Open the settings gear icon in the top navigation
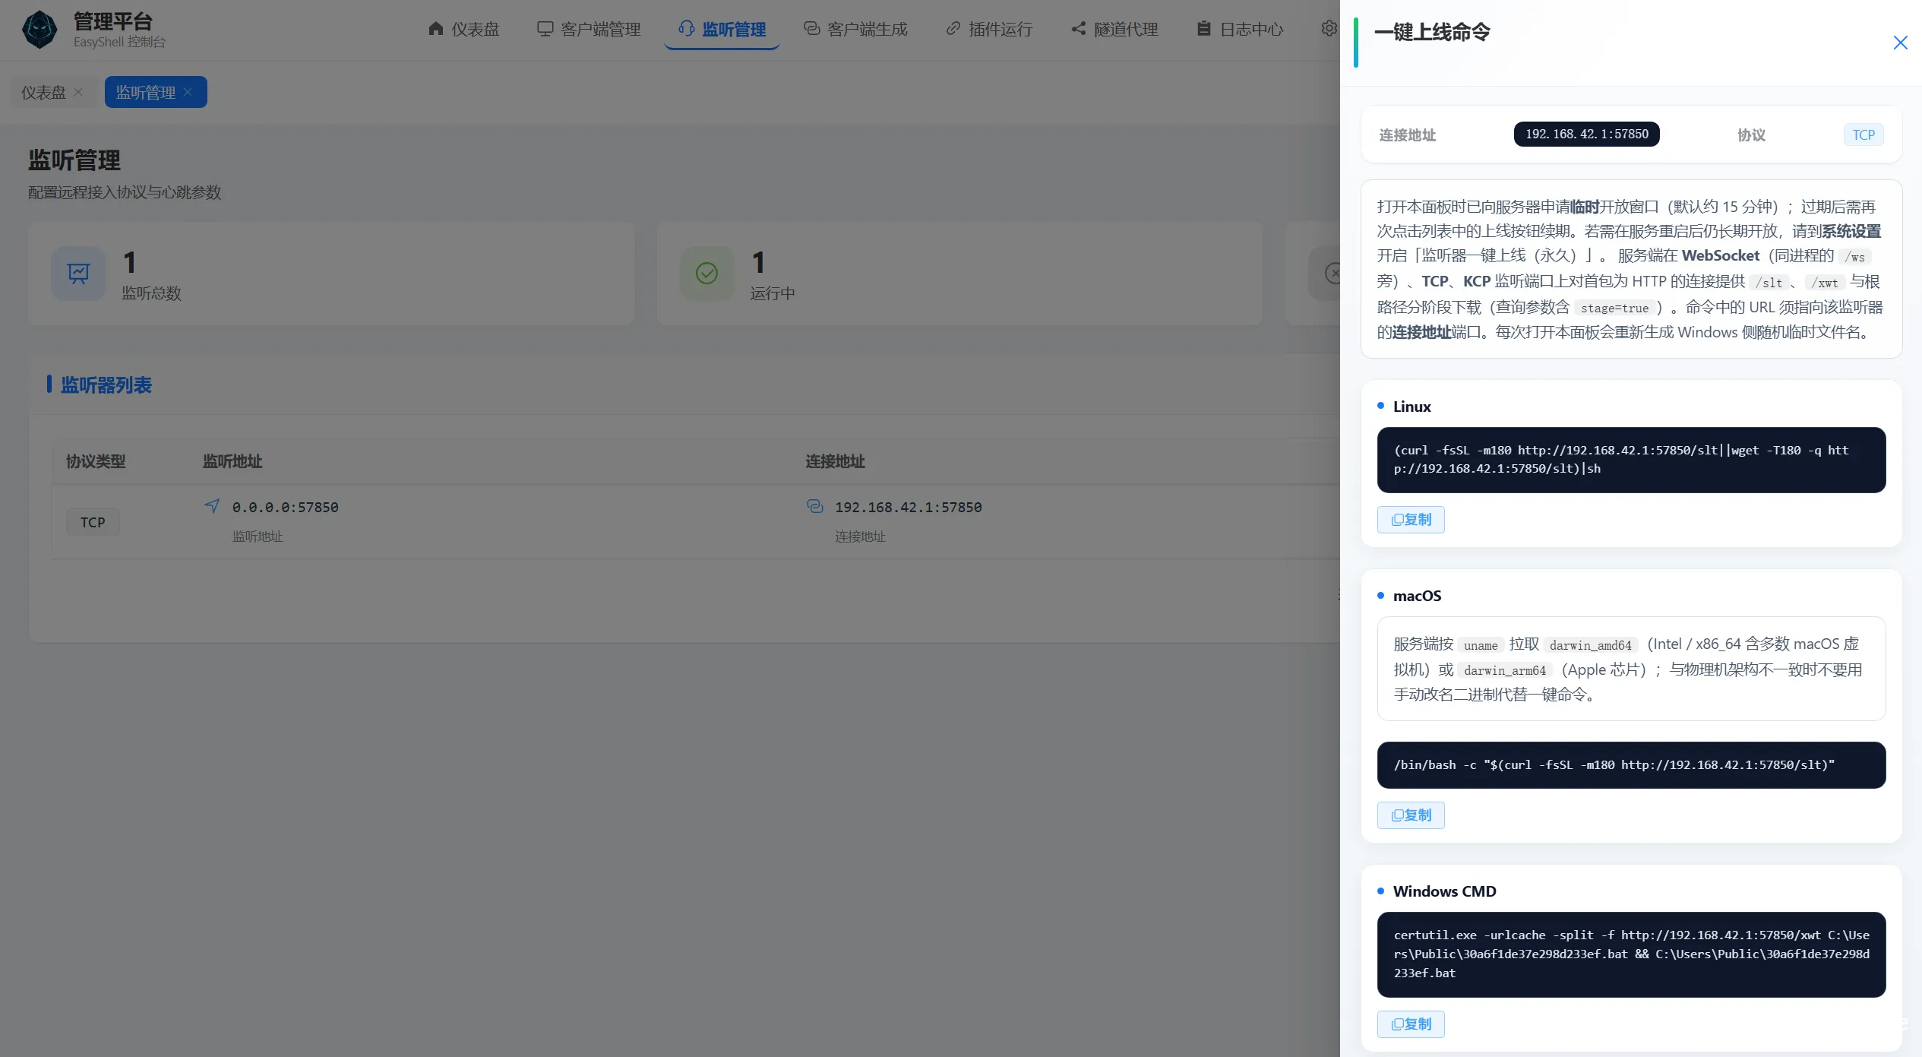 pyautogui.click(x=1329, y=29)
